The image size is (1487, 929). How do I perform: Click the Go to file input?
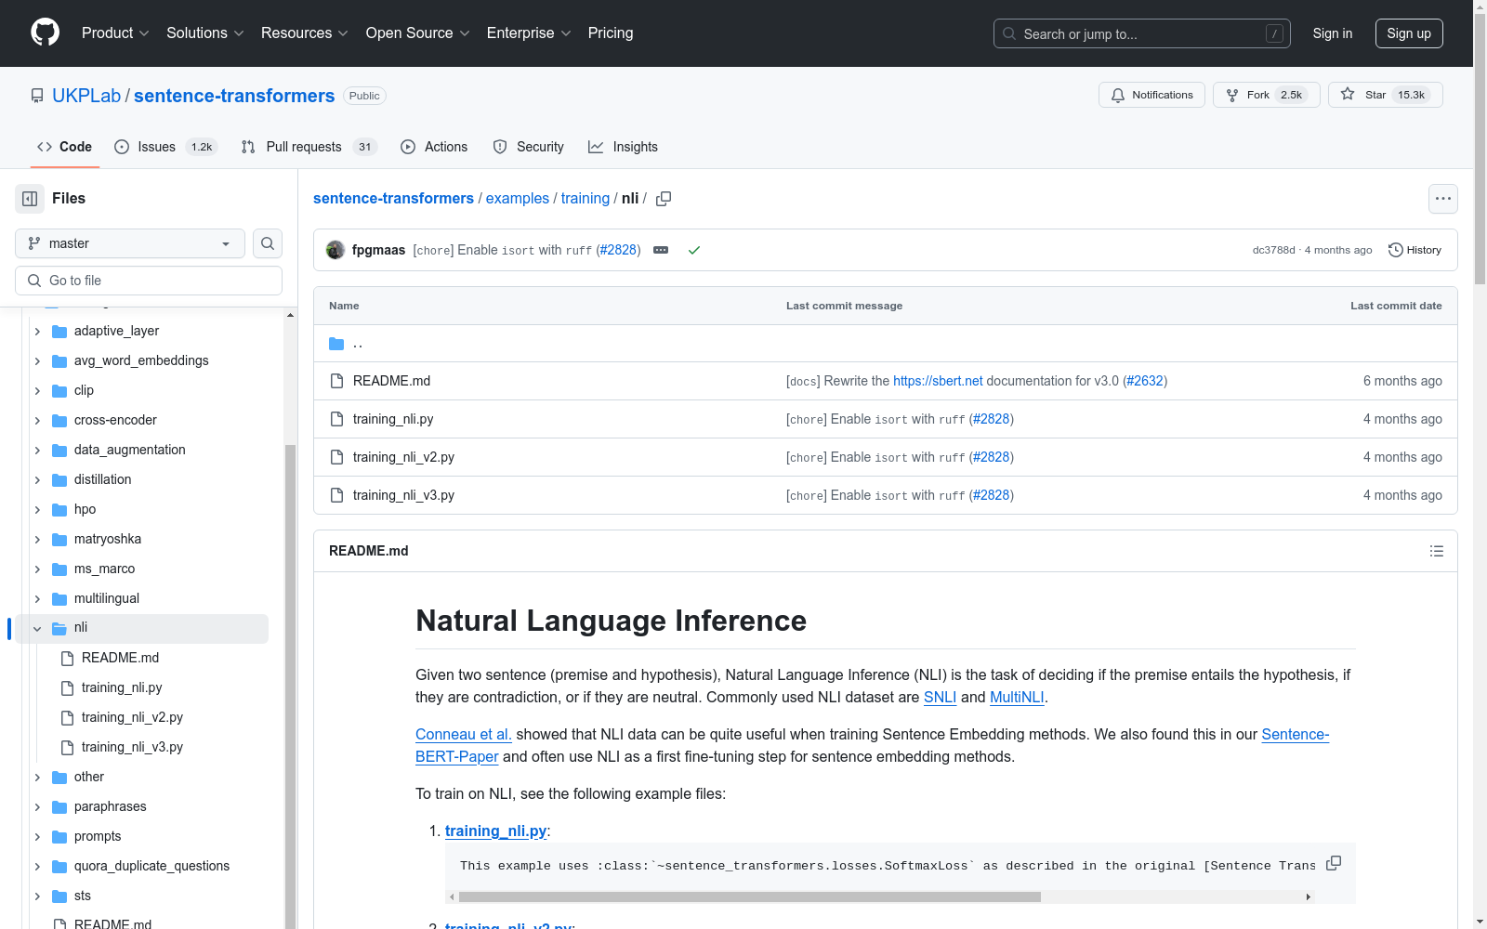coord(149,281)
